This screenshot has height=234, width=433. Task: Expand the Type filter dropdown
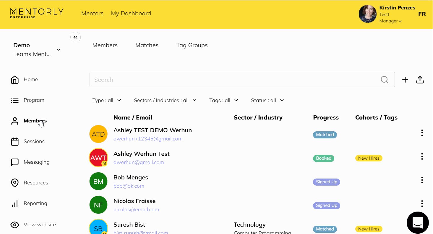click(107, 100)
